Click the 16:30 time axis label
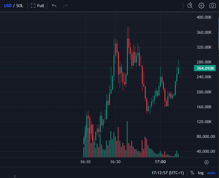The width and height of the screenshot is (219, 178). (x=115, y=162)
